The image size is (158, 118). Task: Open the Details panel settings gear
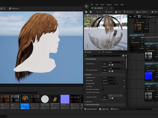click(x=126, y=56)
